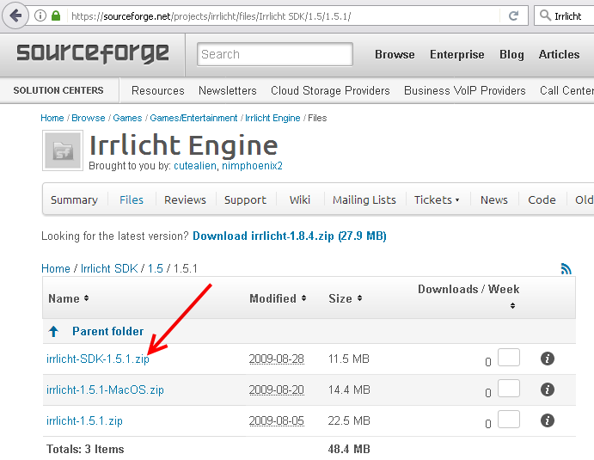Click downloads chart box for irrlicht-SDK-1.5.1.zip

tap(508, 358)
